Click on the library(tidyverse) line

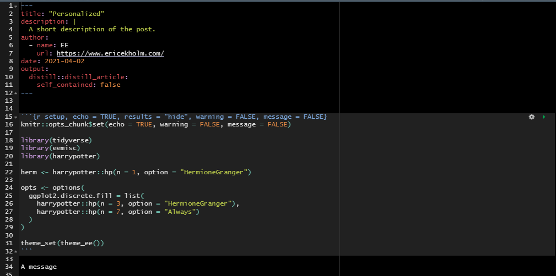tap(56, 141)
